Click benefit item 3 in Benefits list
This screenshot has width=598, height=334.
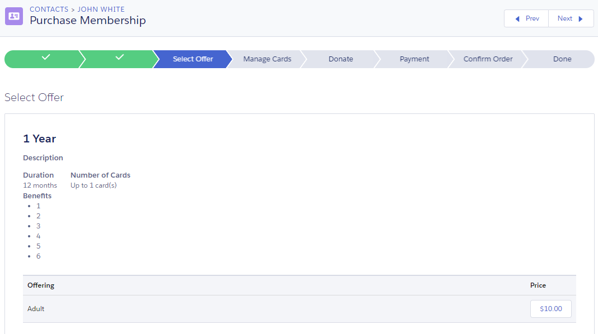[38, 226]
